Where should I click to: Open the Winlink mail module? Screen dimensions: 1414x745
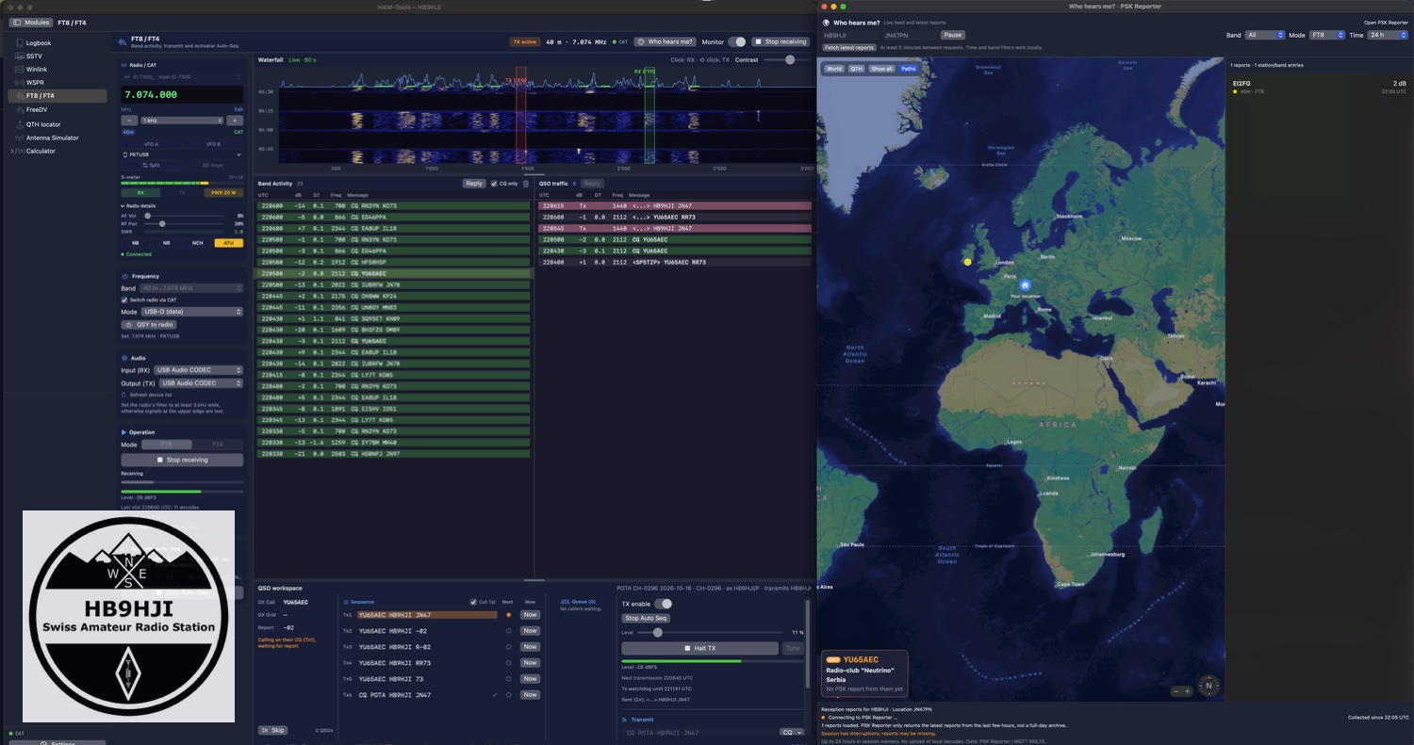click(36, 69)
